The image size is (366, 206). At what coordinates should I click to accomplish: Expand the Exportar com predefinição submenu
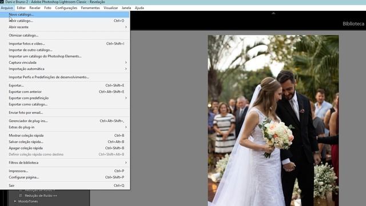pos(65,98)
